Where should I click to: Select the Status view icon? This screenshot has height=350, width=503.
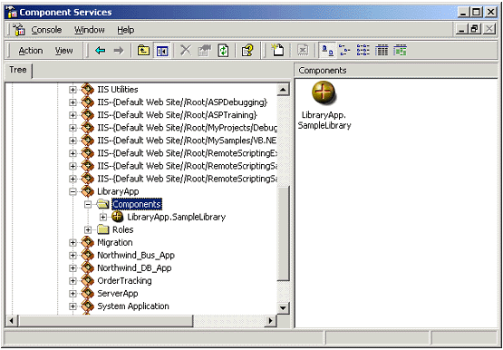[x=400, y=51]
